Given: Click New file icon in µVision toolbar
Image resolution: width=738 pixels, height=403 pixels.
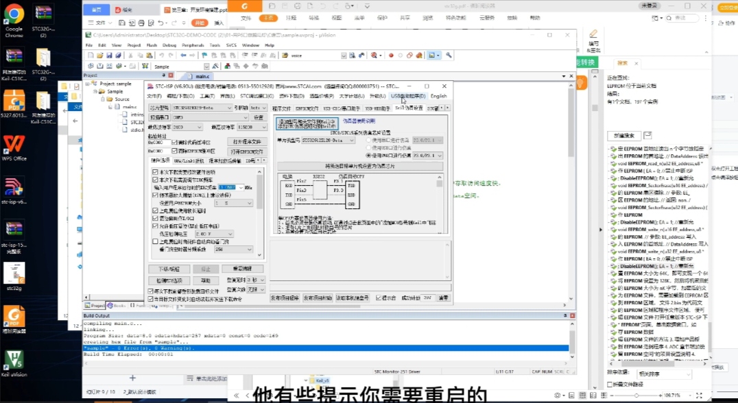Looking at the screenshot, I should click(91, 56).
